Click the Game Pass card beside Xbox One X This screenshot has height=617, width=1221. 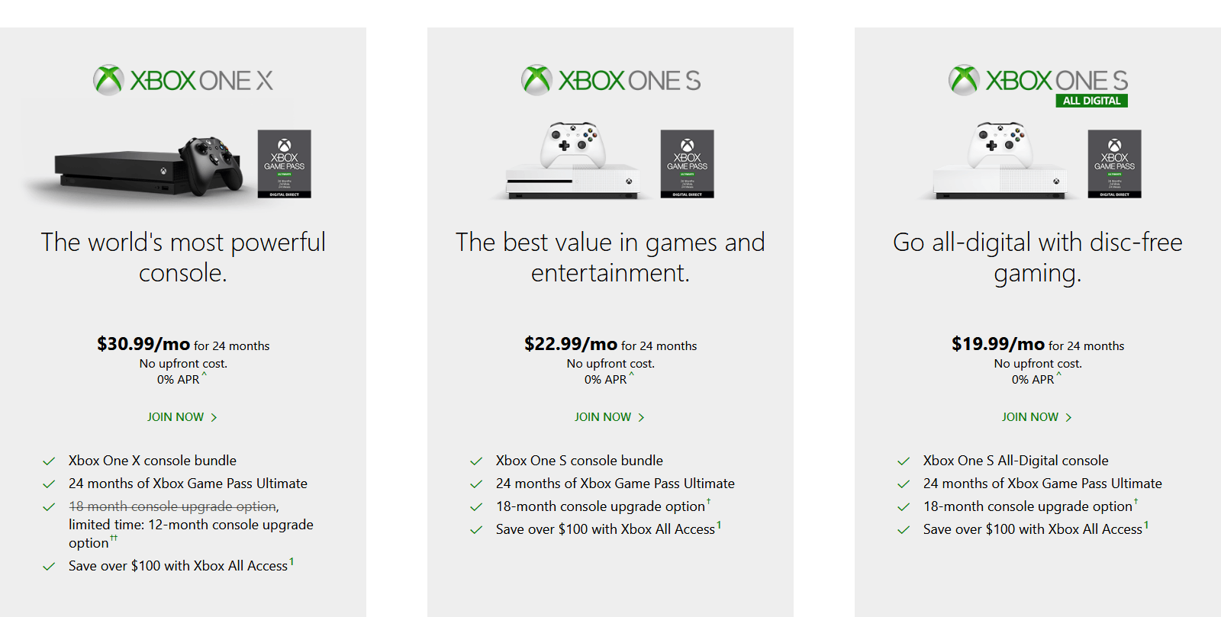284,164
